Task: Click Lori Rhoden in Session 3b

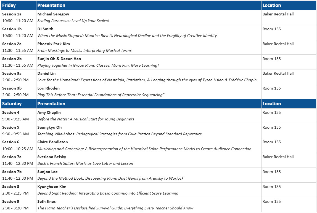Action: (48, 88)
